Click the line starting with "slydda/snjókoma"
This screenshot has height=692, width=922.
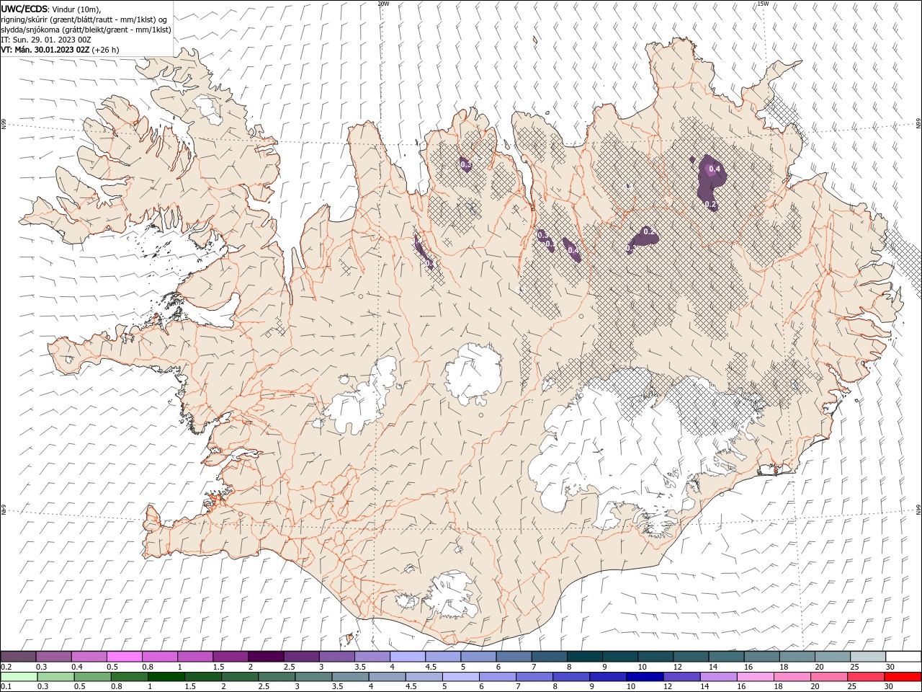tap(86, 30)
